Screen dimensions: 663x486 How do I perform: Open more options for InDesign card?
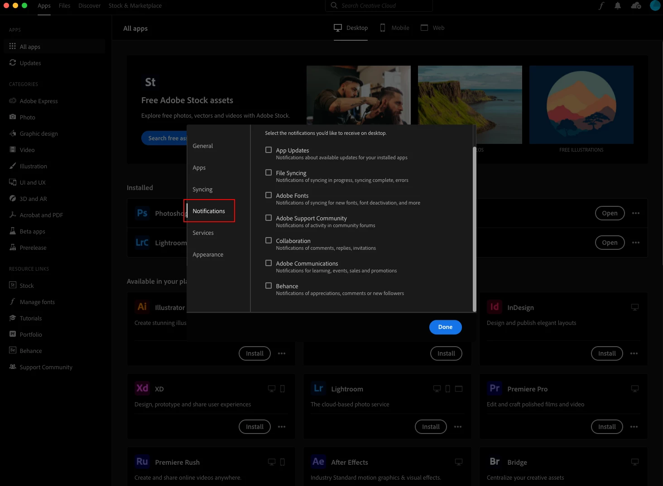[634, 353]
